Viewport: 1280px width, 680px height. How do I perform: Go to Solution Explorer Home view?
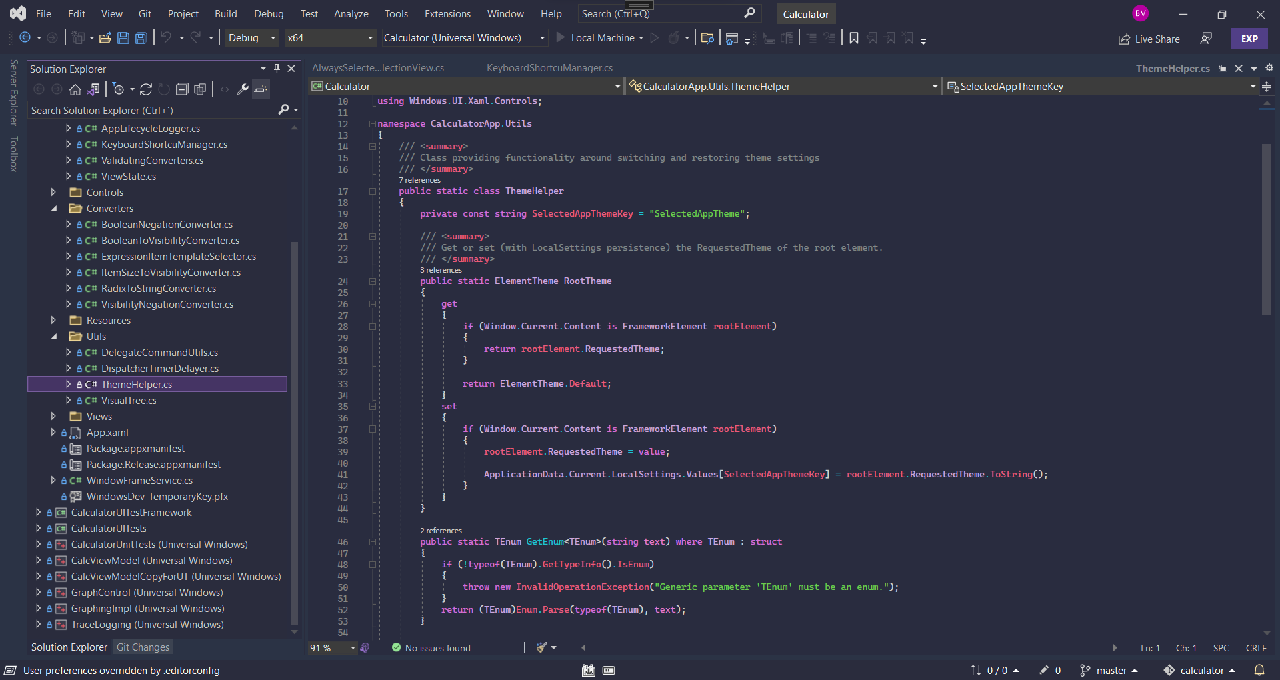(75, 89)
